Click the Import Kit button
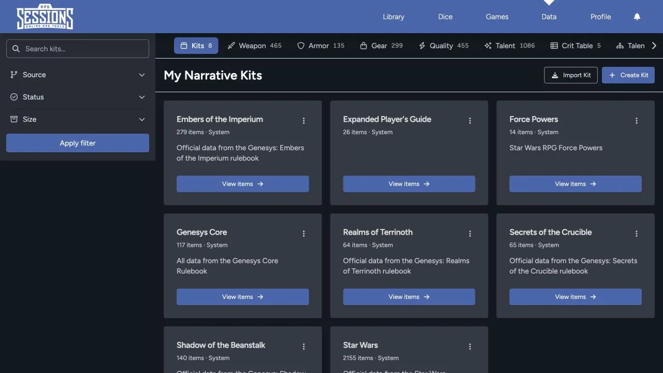This screenshot has height=373, width=663. [x=571, y=75]
